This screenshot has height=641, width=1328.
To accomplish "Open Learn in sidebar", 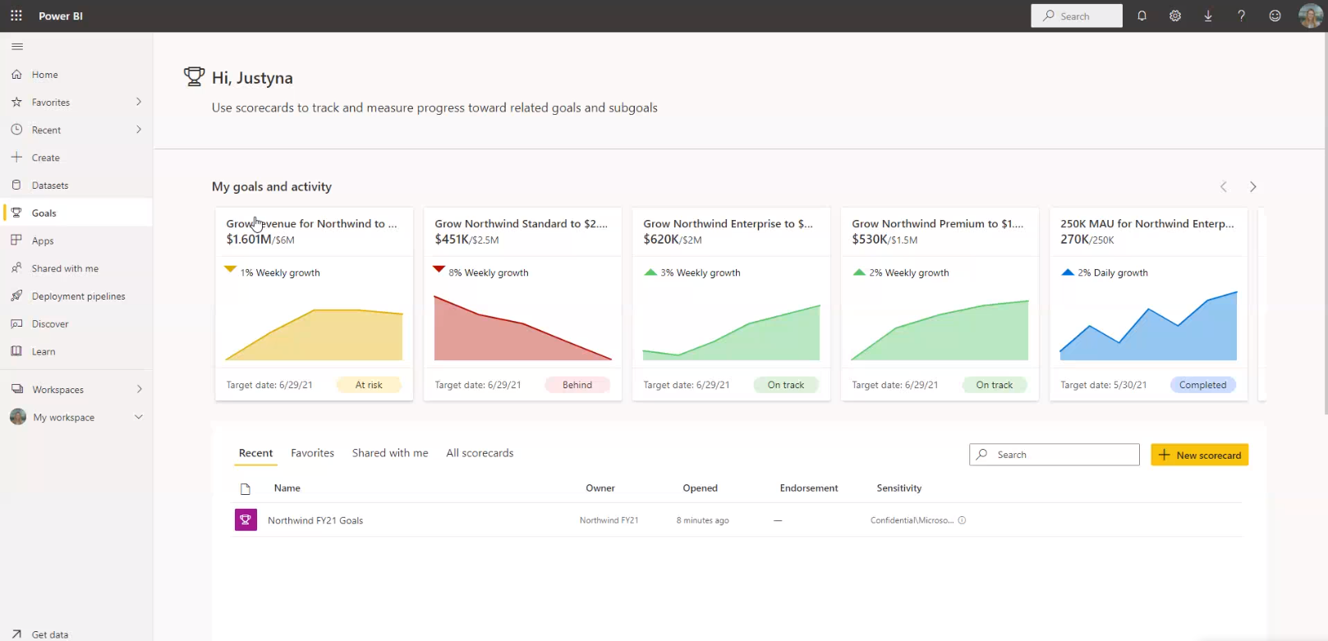I will pyautogui.click(x=76, y=351).
